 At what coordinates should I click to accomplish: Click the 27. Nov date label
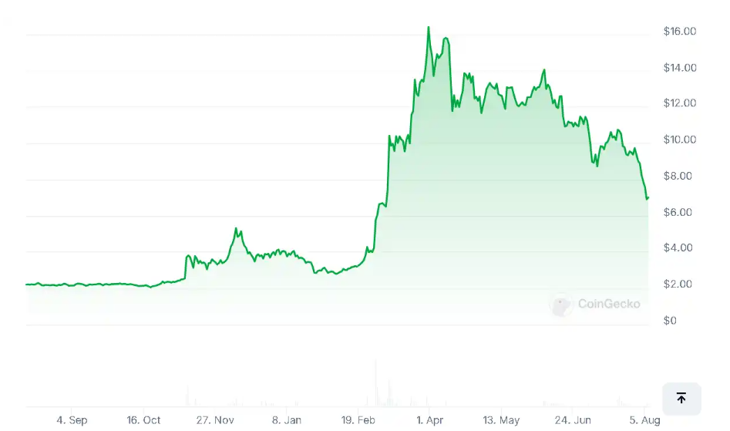point(215,420)
